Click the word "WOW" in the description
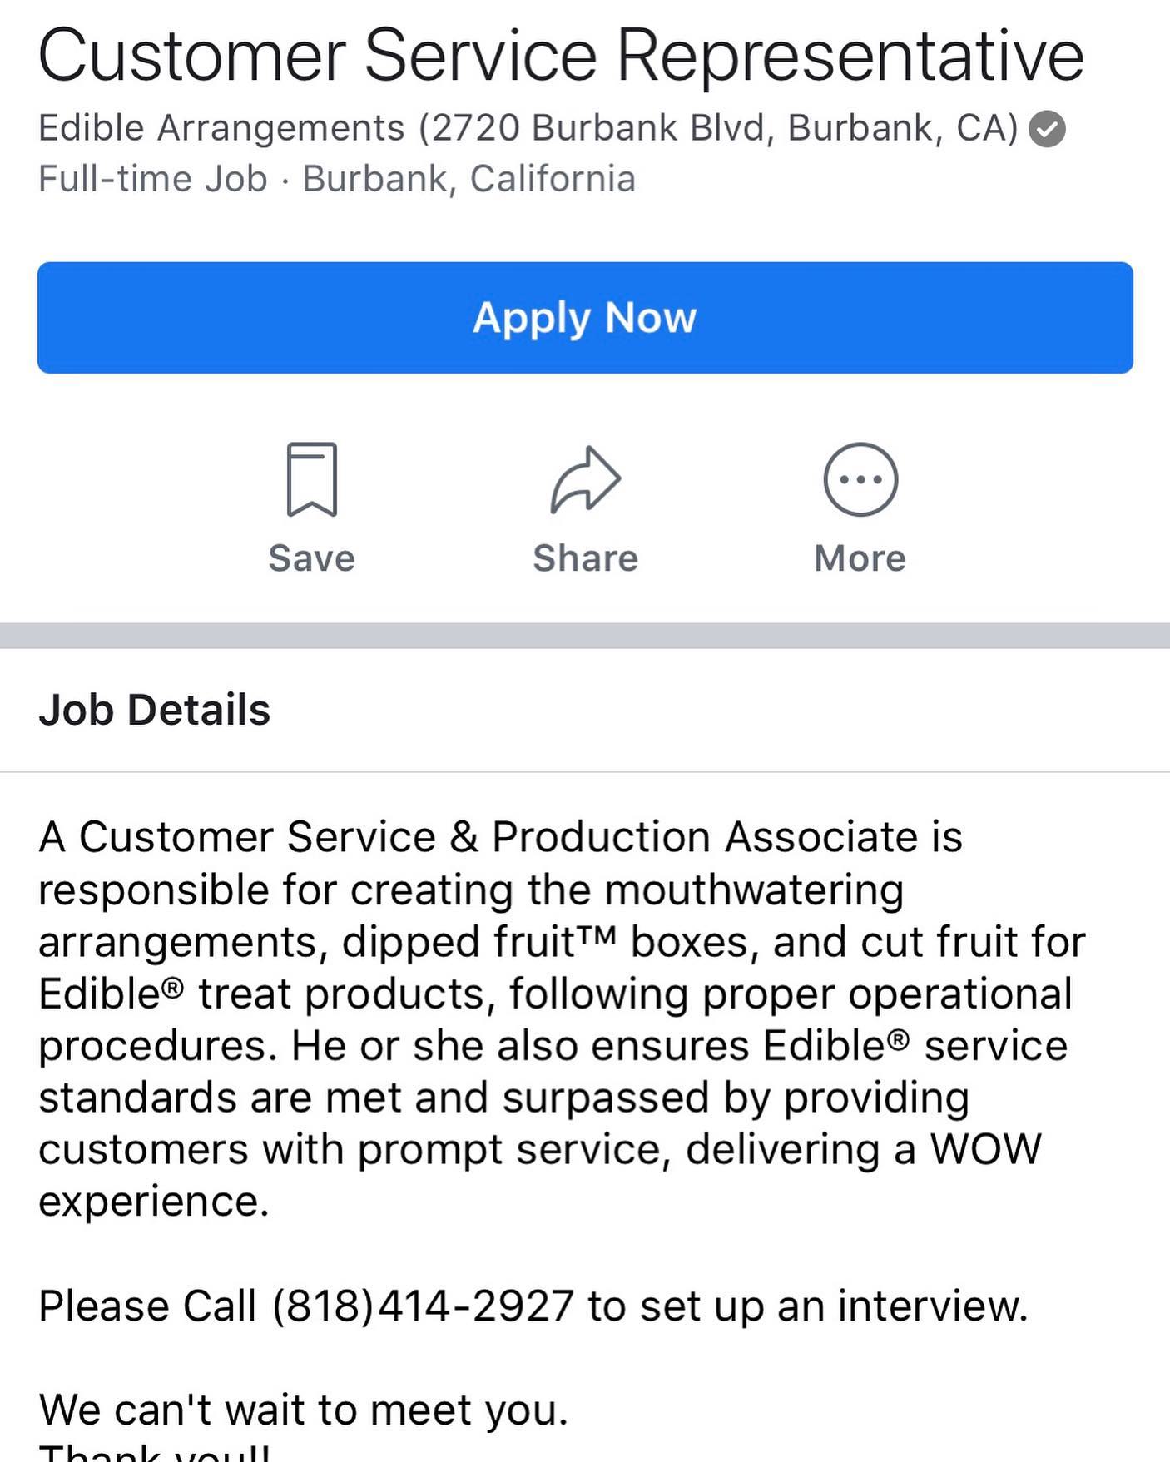The width and height of the screenshot is (1170, 1462). [x=985, y=1149]
